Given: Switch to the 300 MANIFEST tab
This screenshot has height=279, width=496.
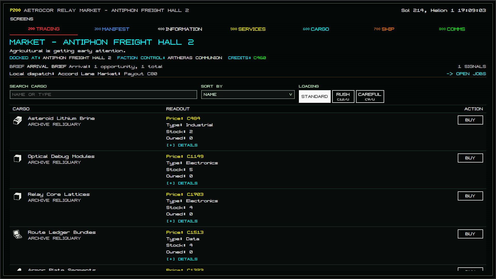Looking at the screenshot, I should pyautogui.click(x=112, y=29).
